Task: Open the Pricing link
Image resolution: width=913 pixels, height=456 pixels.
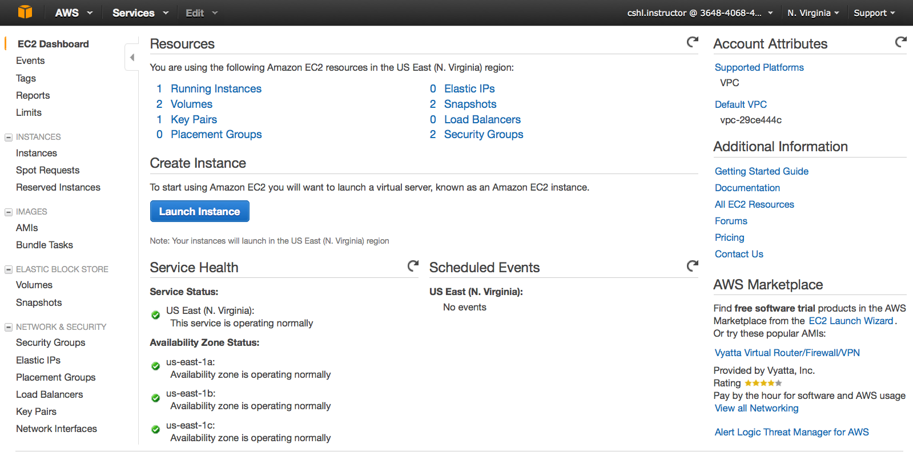Action: coord(729,237)
